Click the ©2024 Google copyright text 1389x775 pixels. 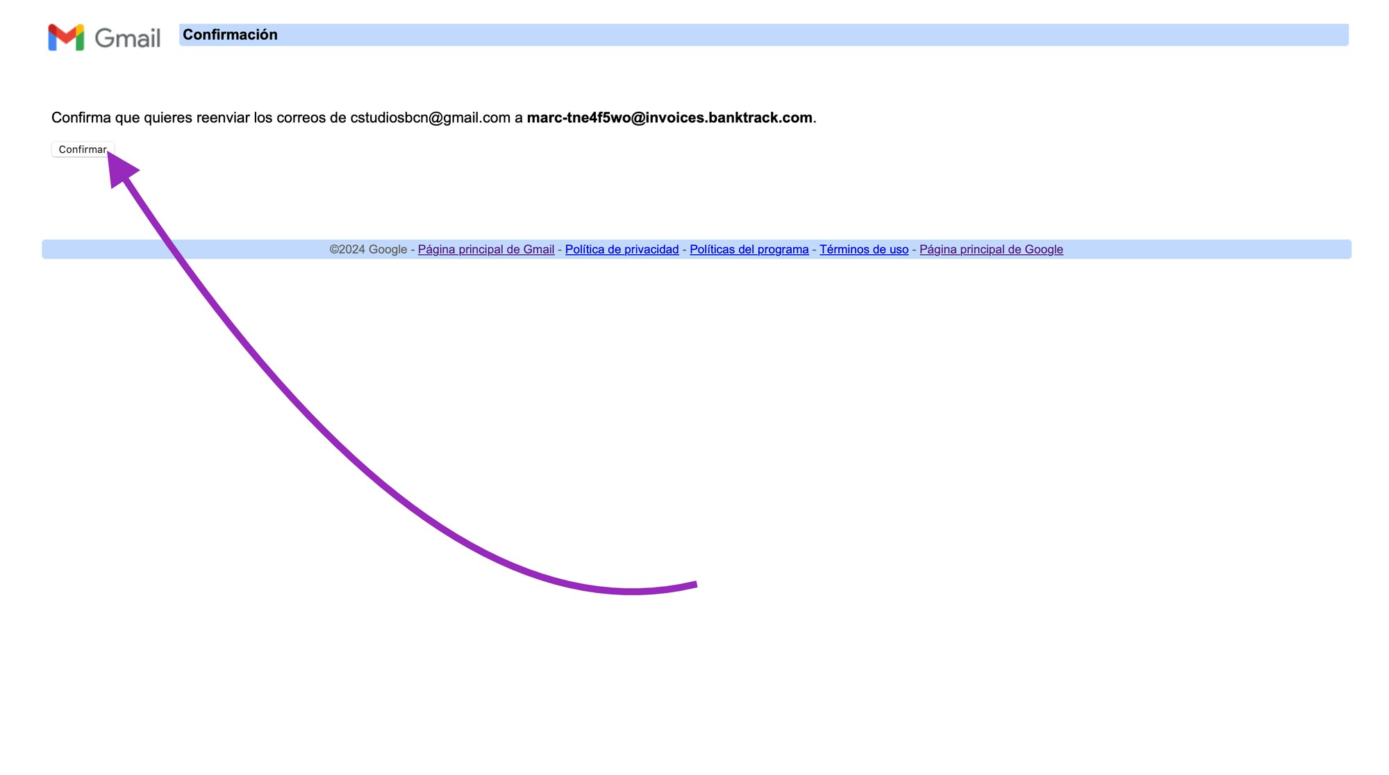coord(367,249)
